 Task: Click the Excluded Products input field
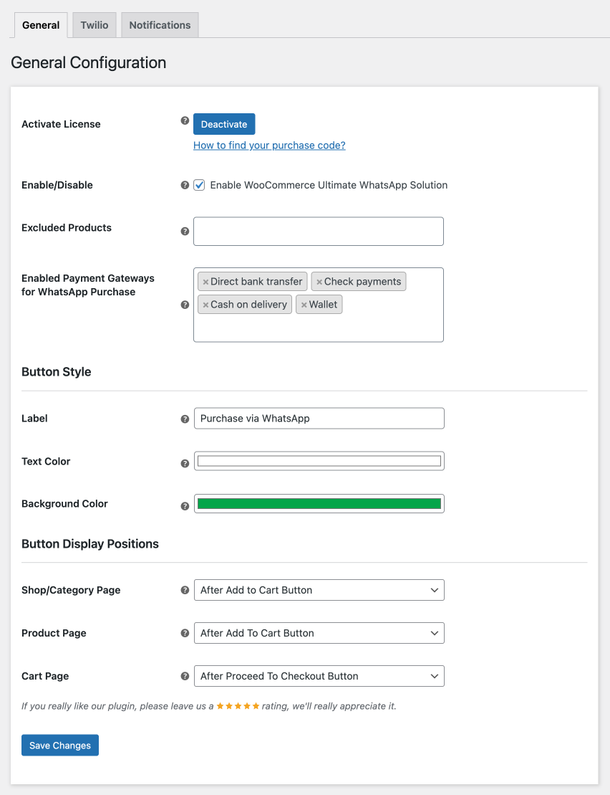pyautogui.click(x=319, y=232)
